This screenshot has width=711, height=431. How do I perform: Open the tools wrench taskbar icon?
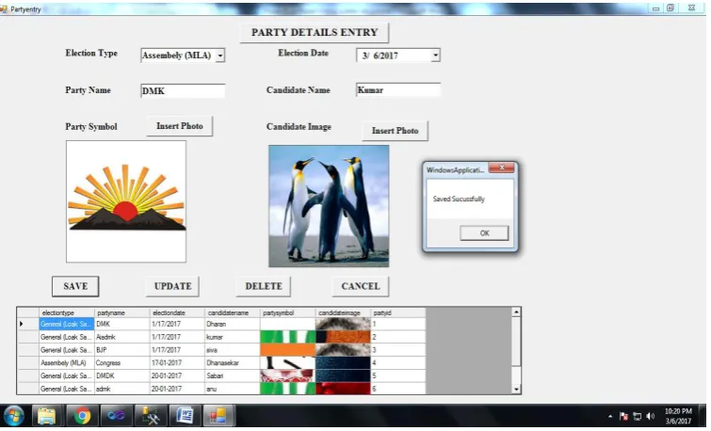pos(150,415)
